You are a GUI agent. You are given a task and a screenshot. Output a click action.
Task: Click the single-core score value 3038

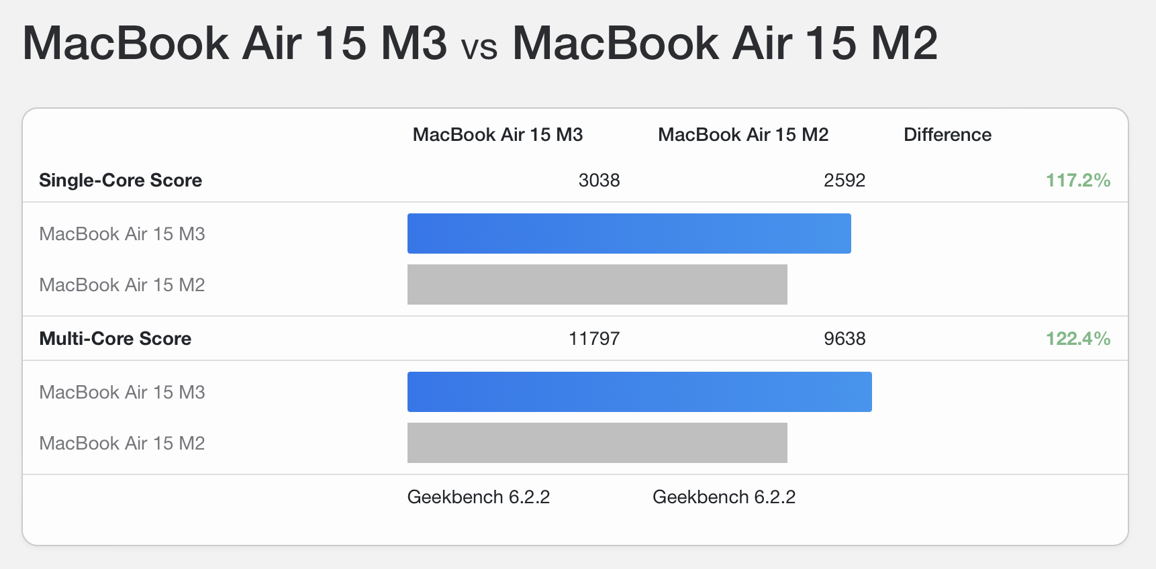(599, 180)
